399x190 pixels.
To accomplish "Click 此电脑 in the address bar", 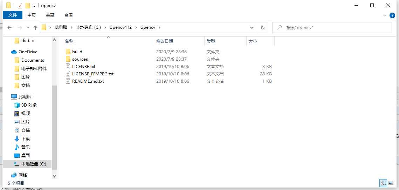I will coord(61,27).
